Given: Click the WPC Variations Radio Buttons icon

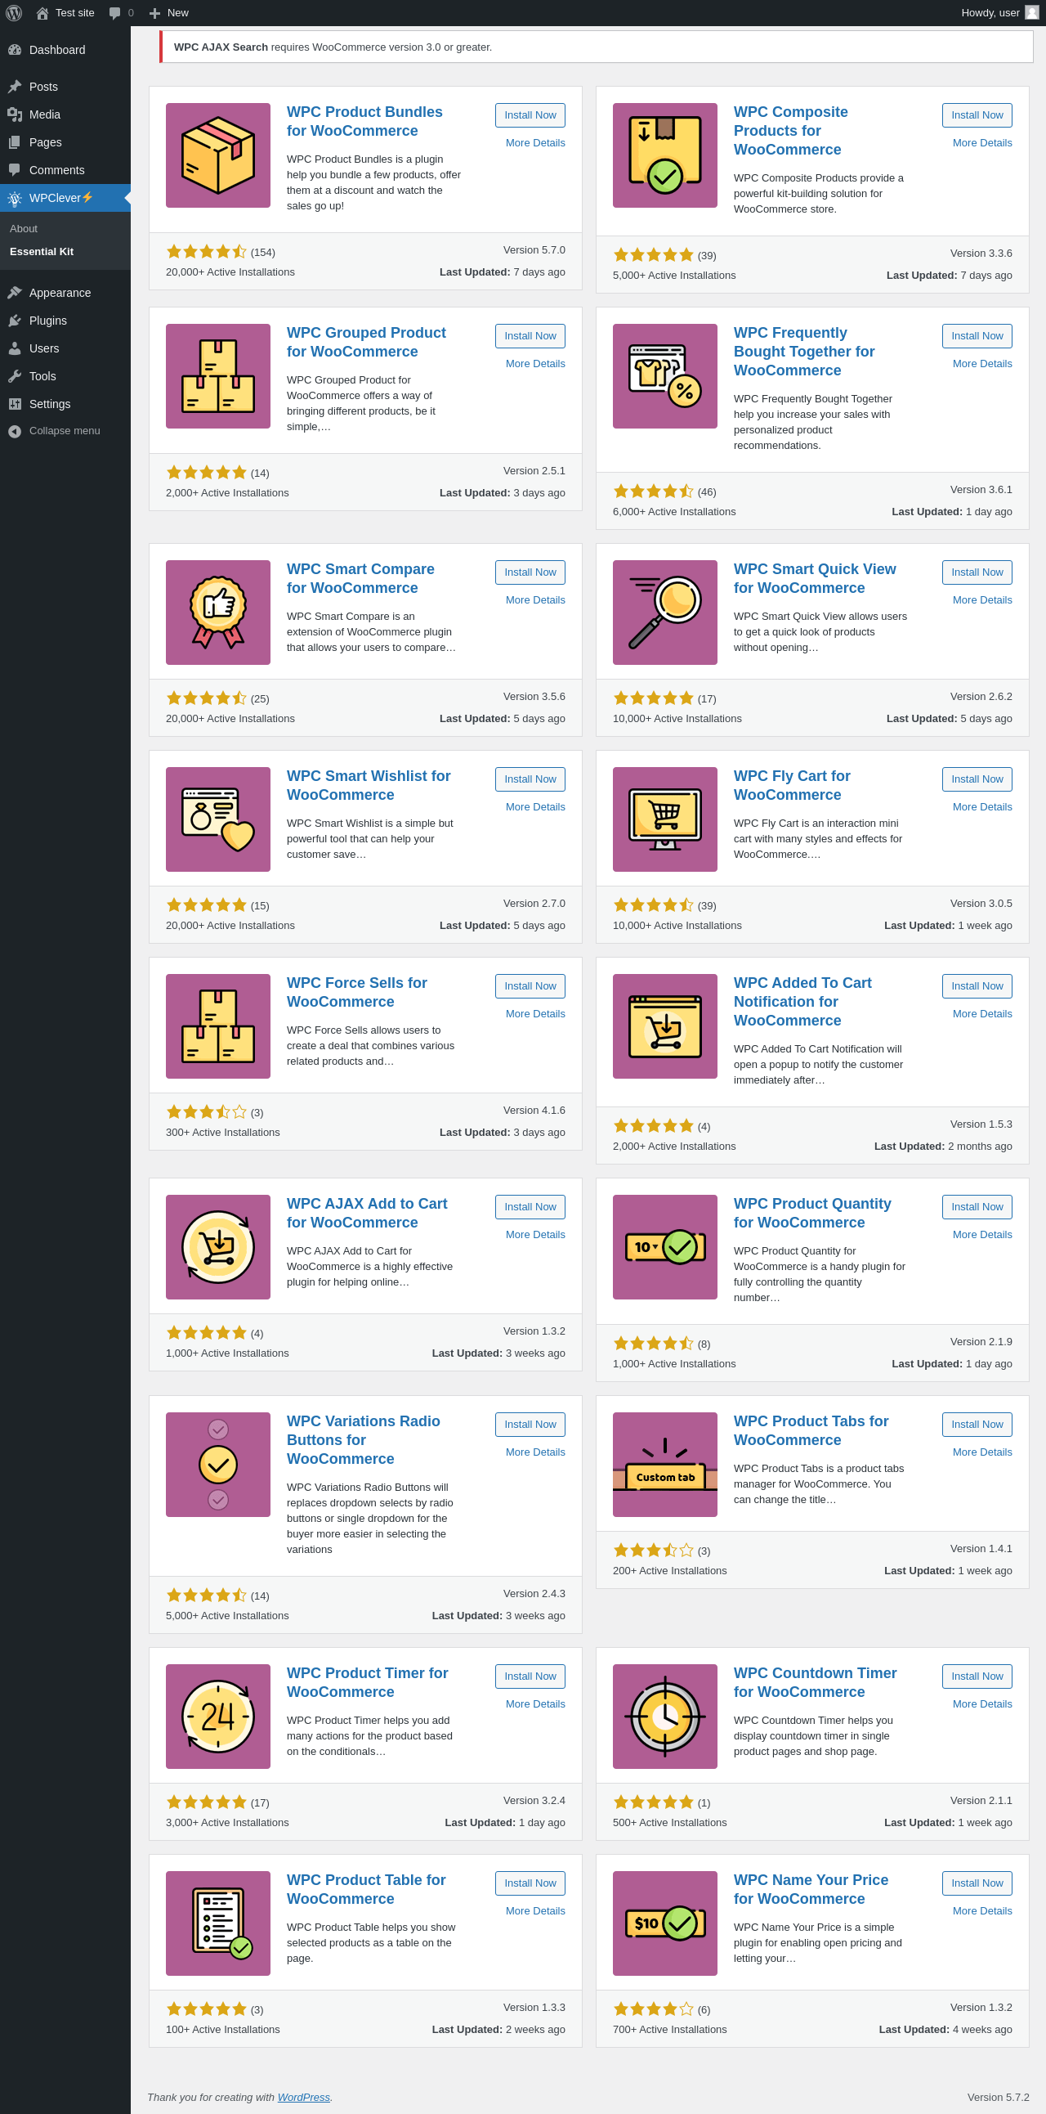Looking at the screenshot, I should (218, 1464).
